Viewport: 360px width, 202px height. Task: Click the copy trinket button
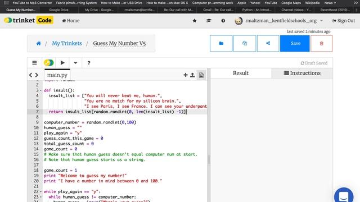245,43
